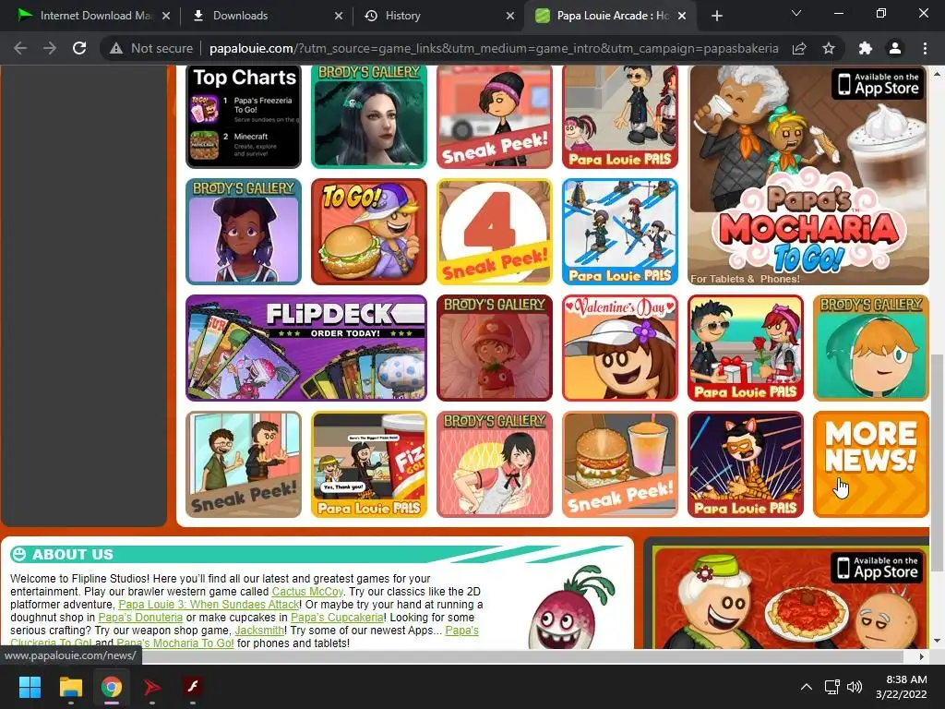Click the Flash Player taskbar icon
The image size is (945, 709).
pos(193,687)
